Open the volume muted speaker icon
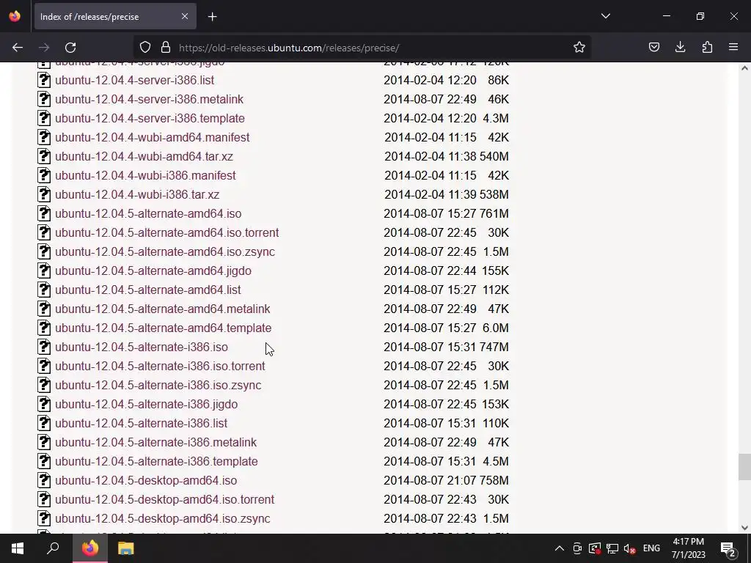The width and height of the screenshot is (751, 563). pos(630,548)
